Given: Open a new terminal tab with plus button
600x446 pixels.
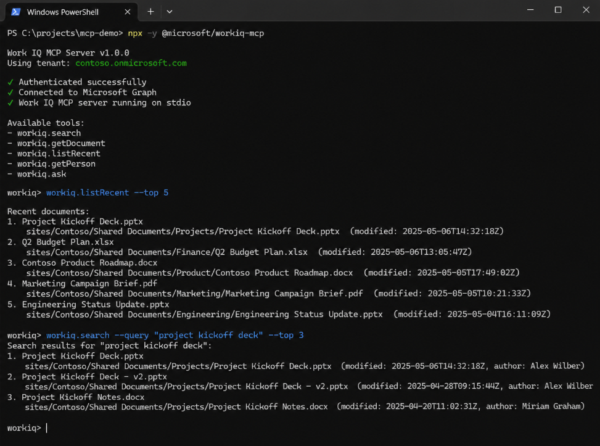Looking at the screenshot, I should coord(150,12).
